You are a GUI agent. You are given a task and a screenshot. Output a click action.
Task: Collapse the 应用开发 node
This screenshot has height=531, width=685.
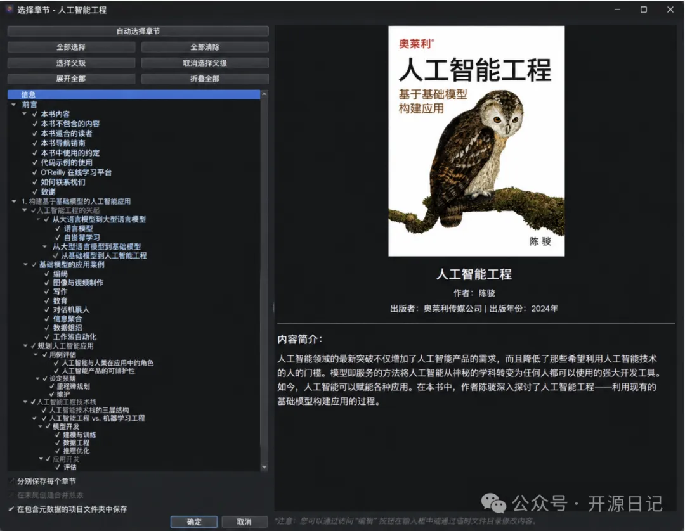pos(41,459)
